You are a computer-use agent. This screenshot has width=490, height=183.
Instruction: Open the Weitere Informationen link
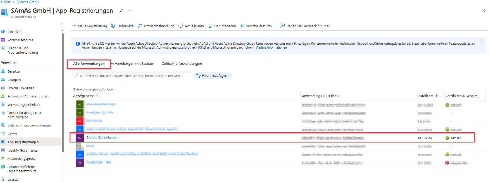pos(271,48)
